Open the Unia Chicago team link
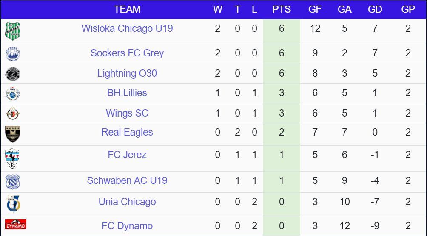 coord(127,202)
